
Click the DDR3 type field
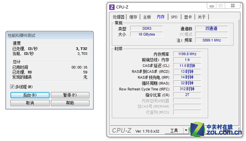(x=147, y=28)
